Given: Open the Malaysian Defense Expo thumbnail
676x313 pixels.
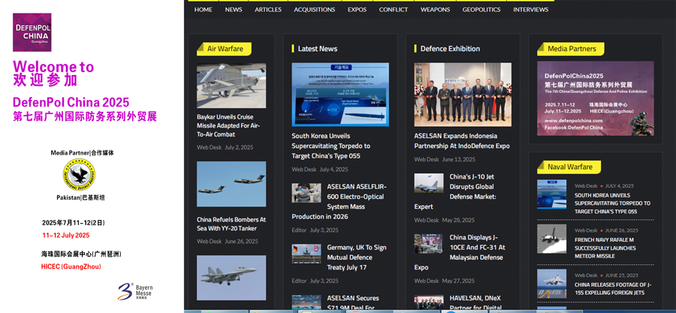Looking at the screenshot, I should [x=429, y=244].
